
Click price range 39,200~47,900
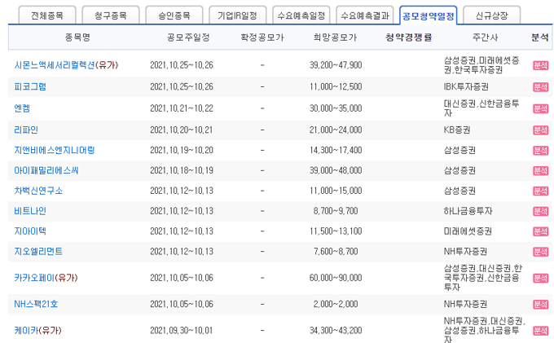click(336, 65)
